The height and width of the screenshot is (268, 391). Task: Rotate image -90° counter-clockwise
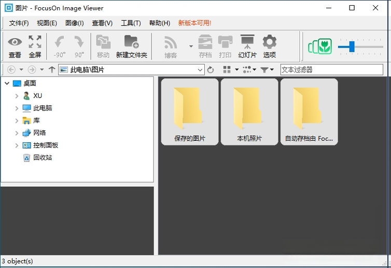[59, 46]
